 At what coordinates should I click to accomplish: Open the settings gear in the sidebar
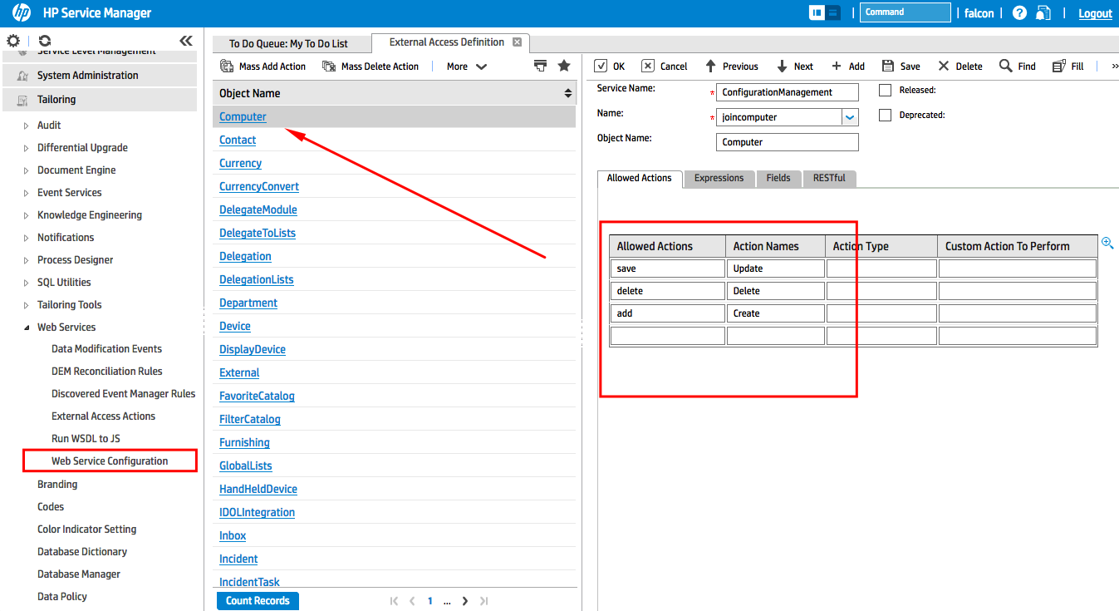(x=13, y=40)
